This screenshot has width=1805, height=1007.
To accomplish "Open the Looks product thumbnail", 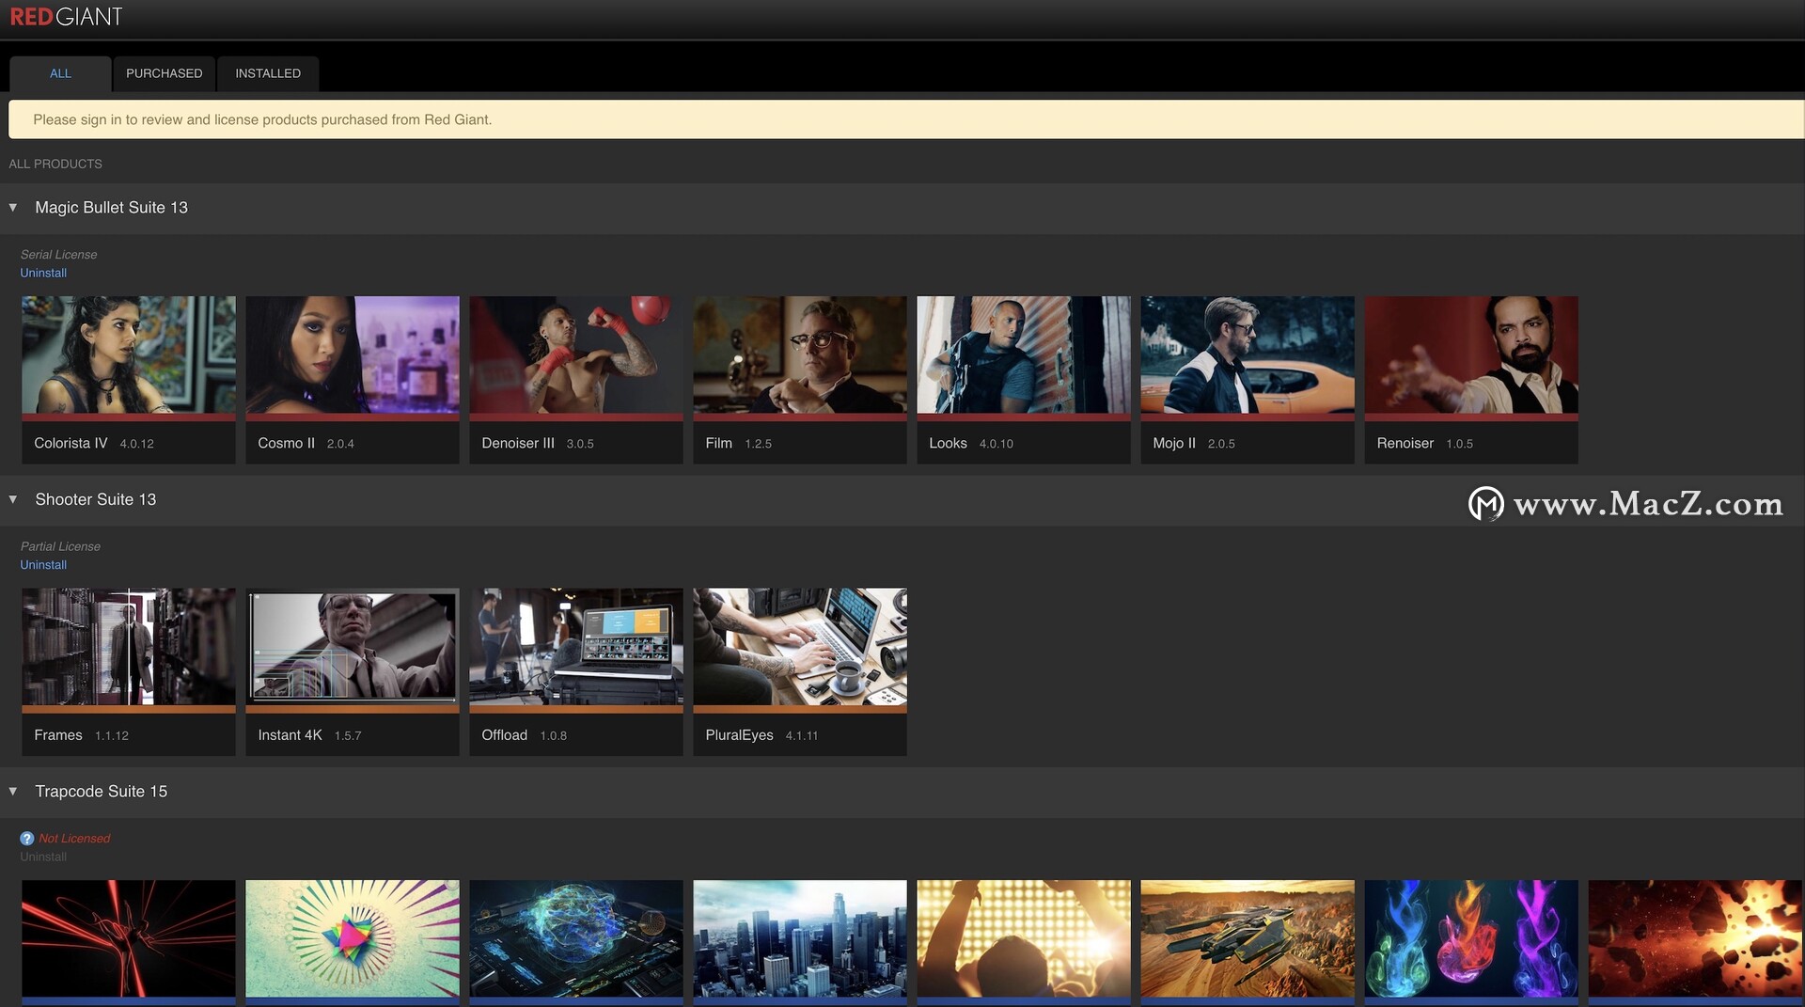I will click(1024, 355).
